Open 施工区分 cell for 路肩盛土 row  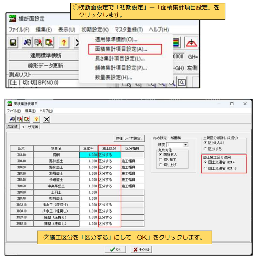point(110,173)
